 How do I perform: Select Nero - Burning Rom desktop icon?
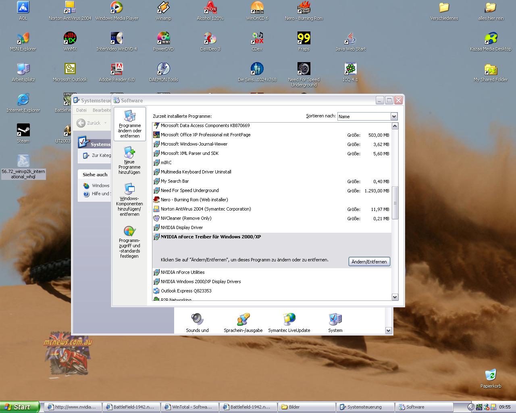tap(304, 10)
